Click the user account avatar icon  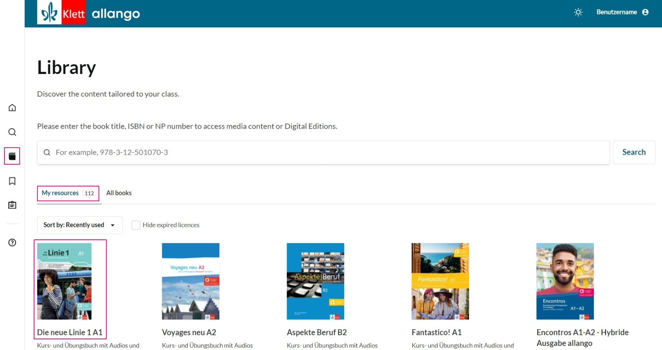coord(645,12)
